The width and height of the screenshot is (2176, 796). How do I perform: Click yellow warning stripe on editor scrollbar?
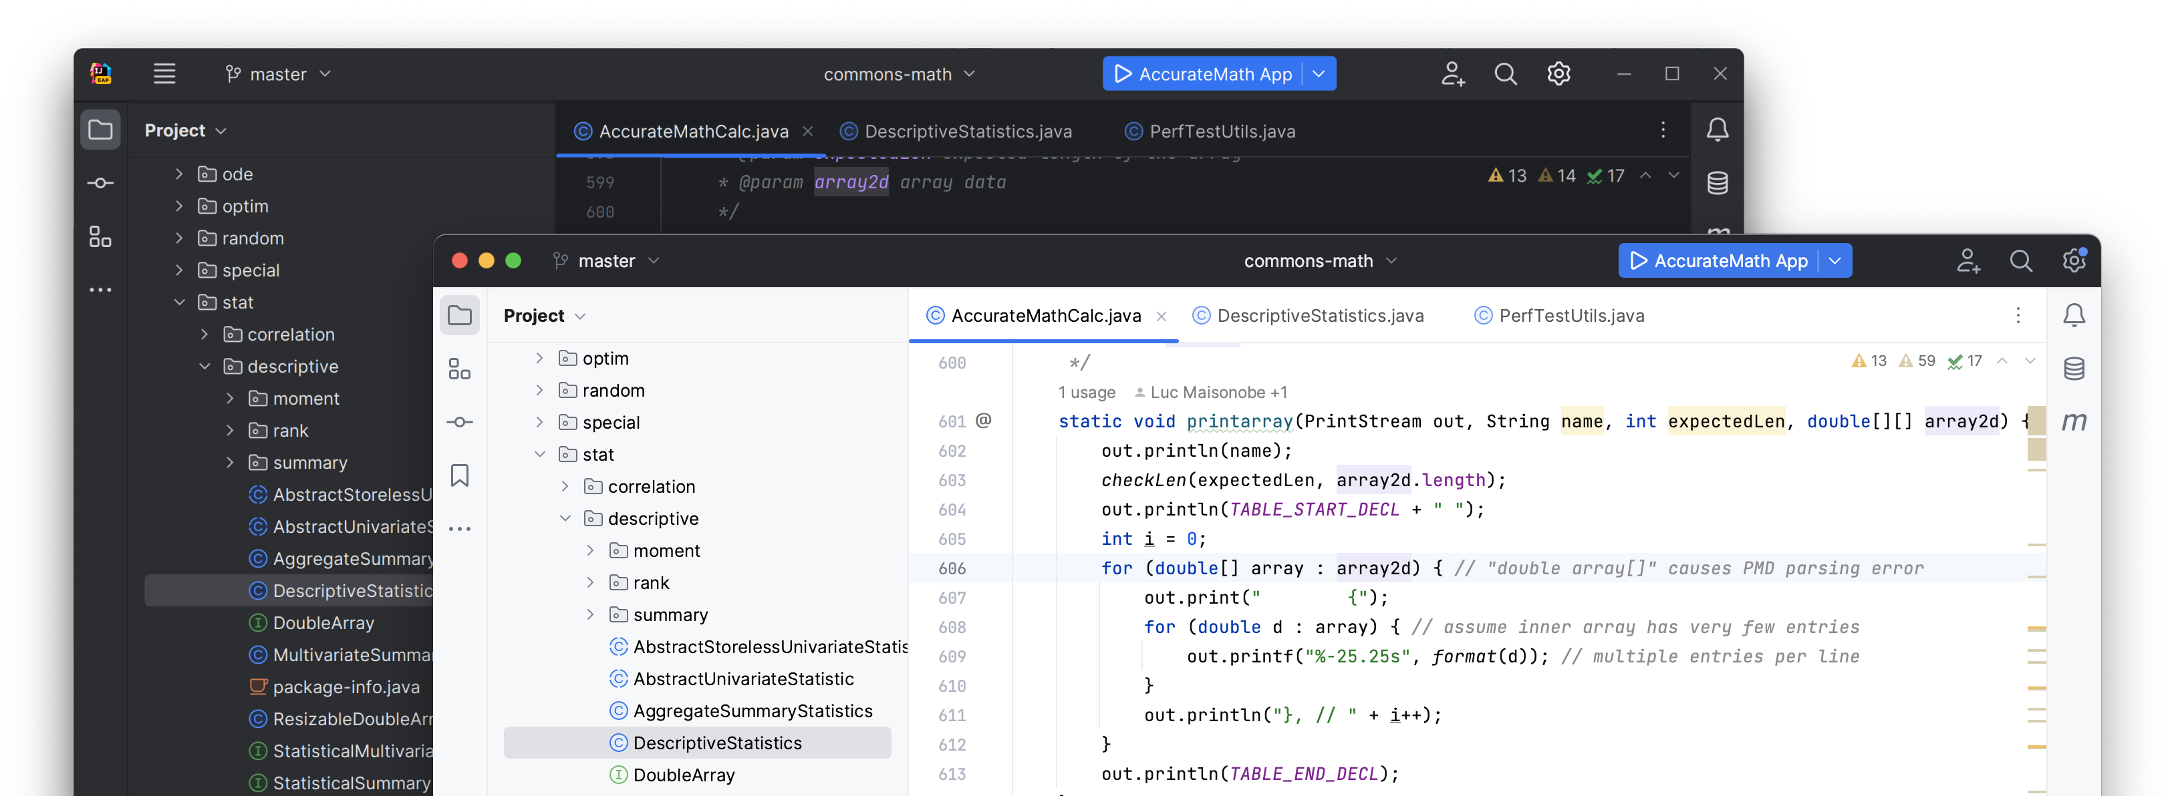(x=2036, y=629)
